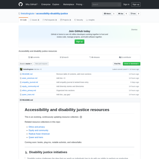Open the Clone or download dropdown

click(x=131, y=64)
